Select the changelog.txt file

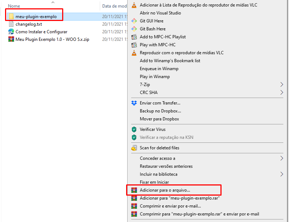click(29, 24)
